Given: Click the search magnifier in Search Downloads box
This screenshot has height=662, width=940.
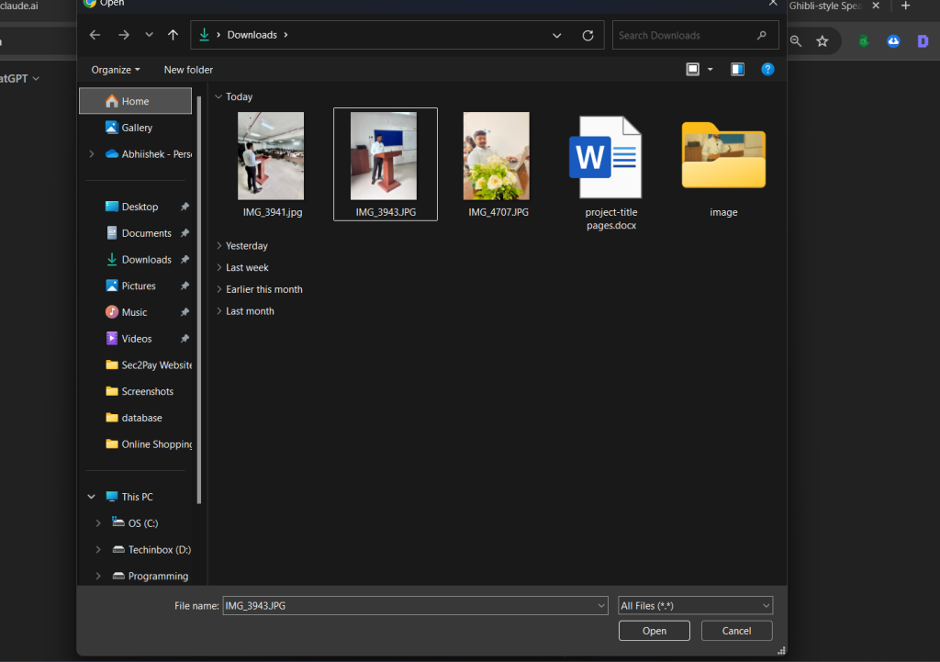Looking at the screenshot, I should pos(761,35).
